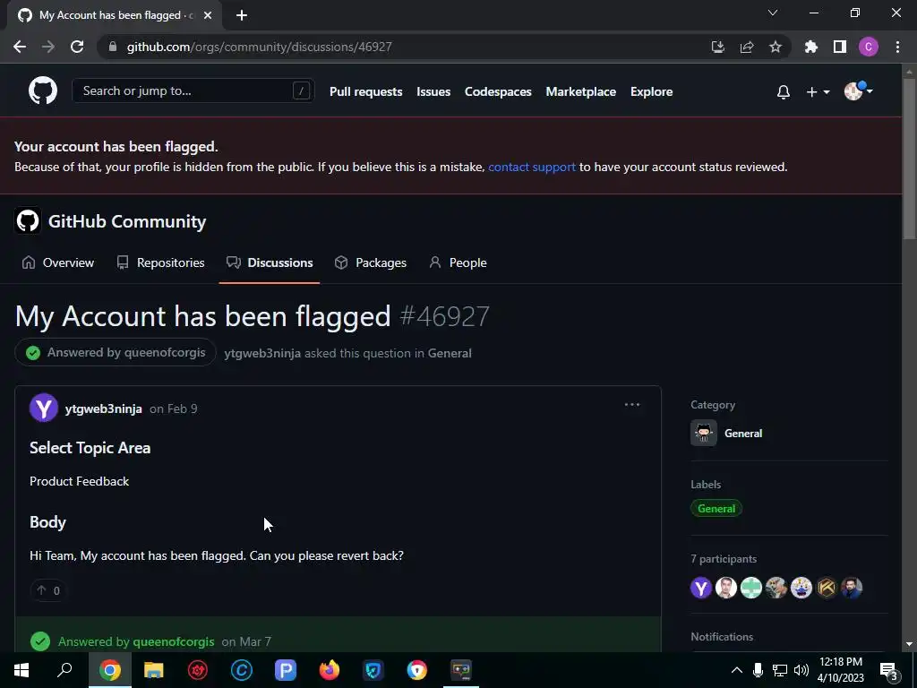Toggle the taskbar volume icon
Viewport: 917px width, 688px height.
click(x=801, y=670)
